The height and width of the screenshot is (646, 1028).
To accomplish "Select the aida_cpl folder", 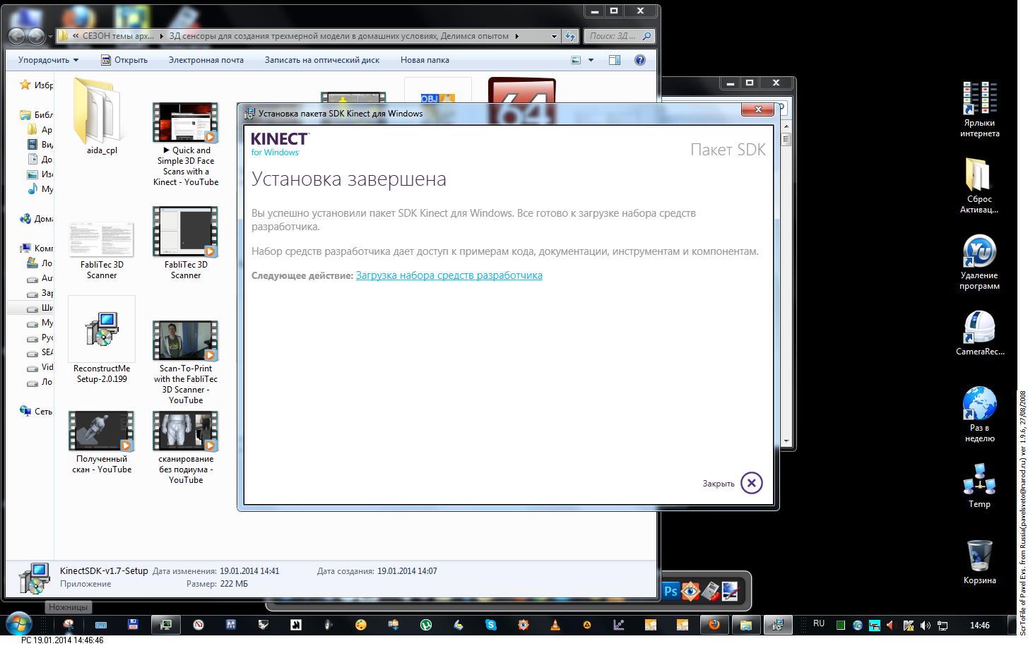I will pyautogui.click(x=102, y=116).
